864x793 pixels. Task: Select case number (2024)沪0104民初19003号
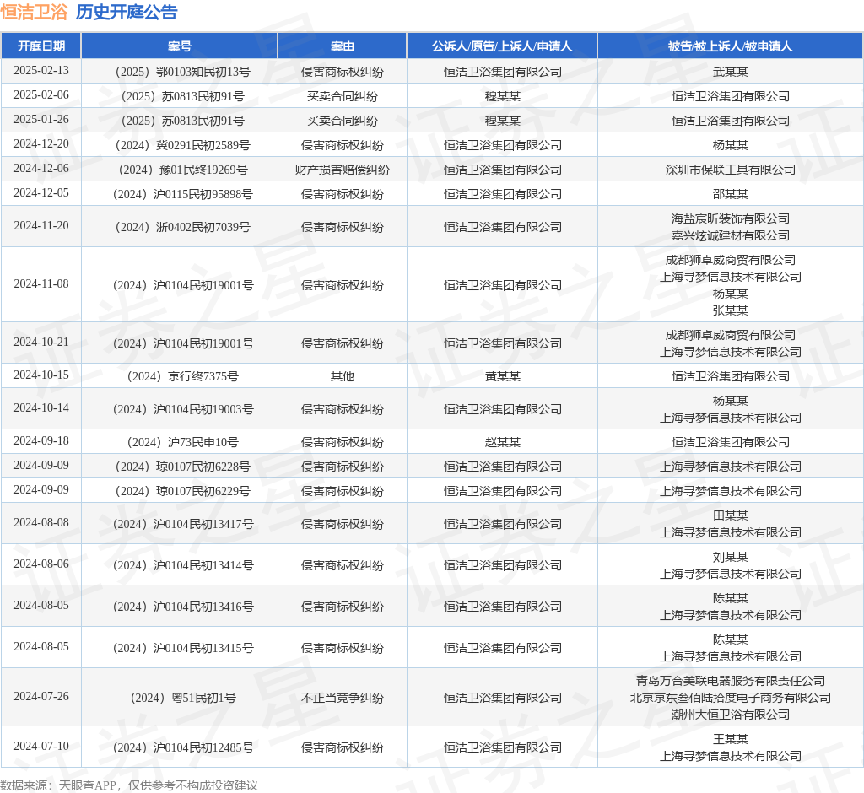tap(183, 409)
